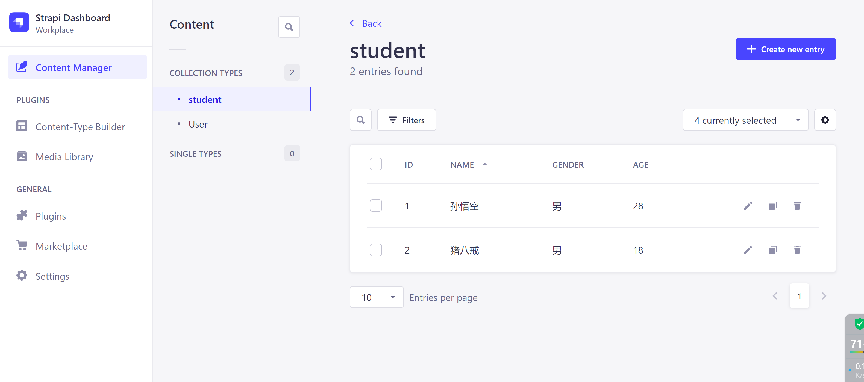Open Content-Type Builder in sidebar
864x382 pixels.
80,127
